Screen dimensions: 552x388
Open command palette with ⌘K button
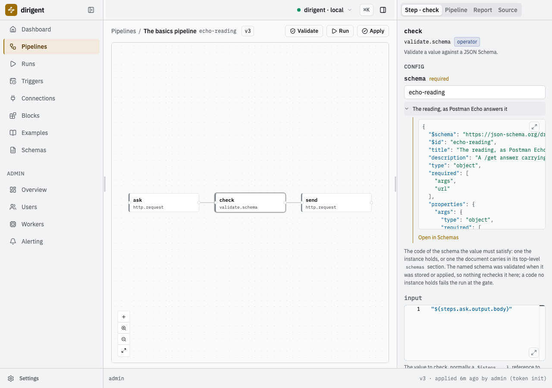(x=367, y=10)
